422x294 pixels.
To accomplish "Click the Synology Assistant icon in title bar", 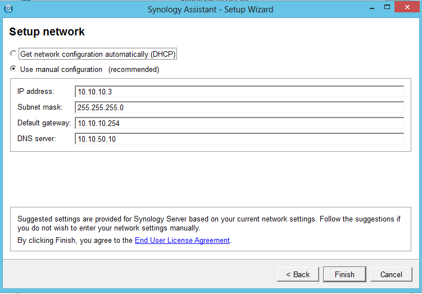I will pos(8,8).
